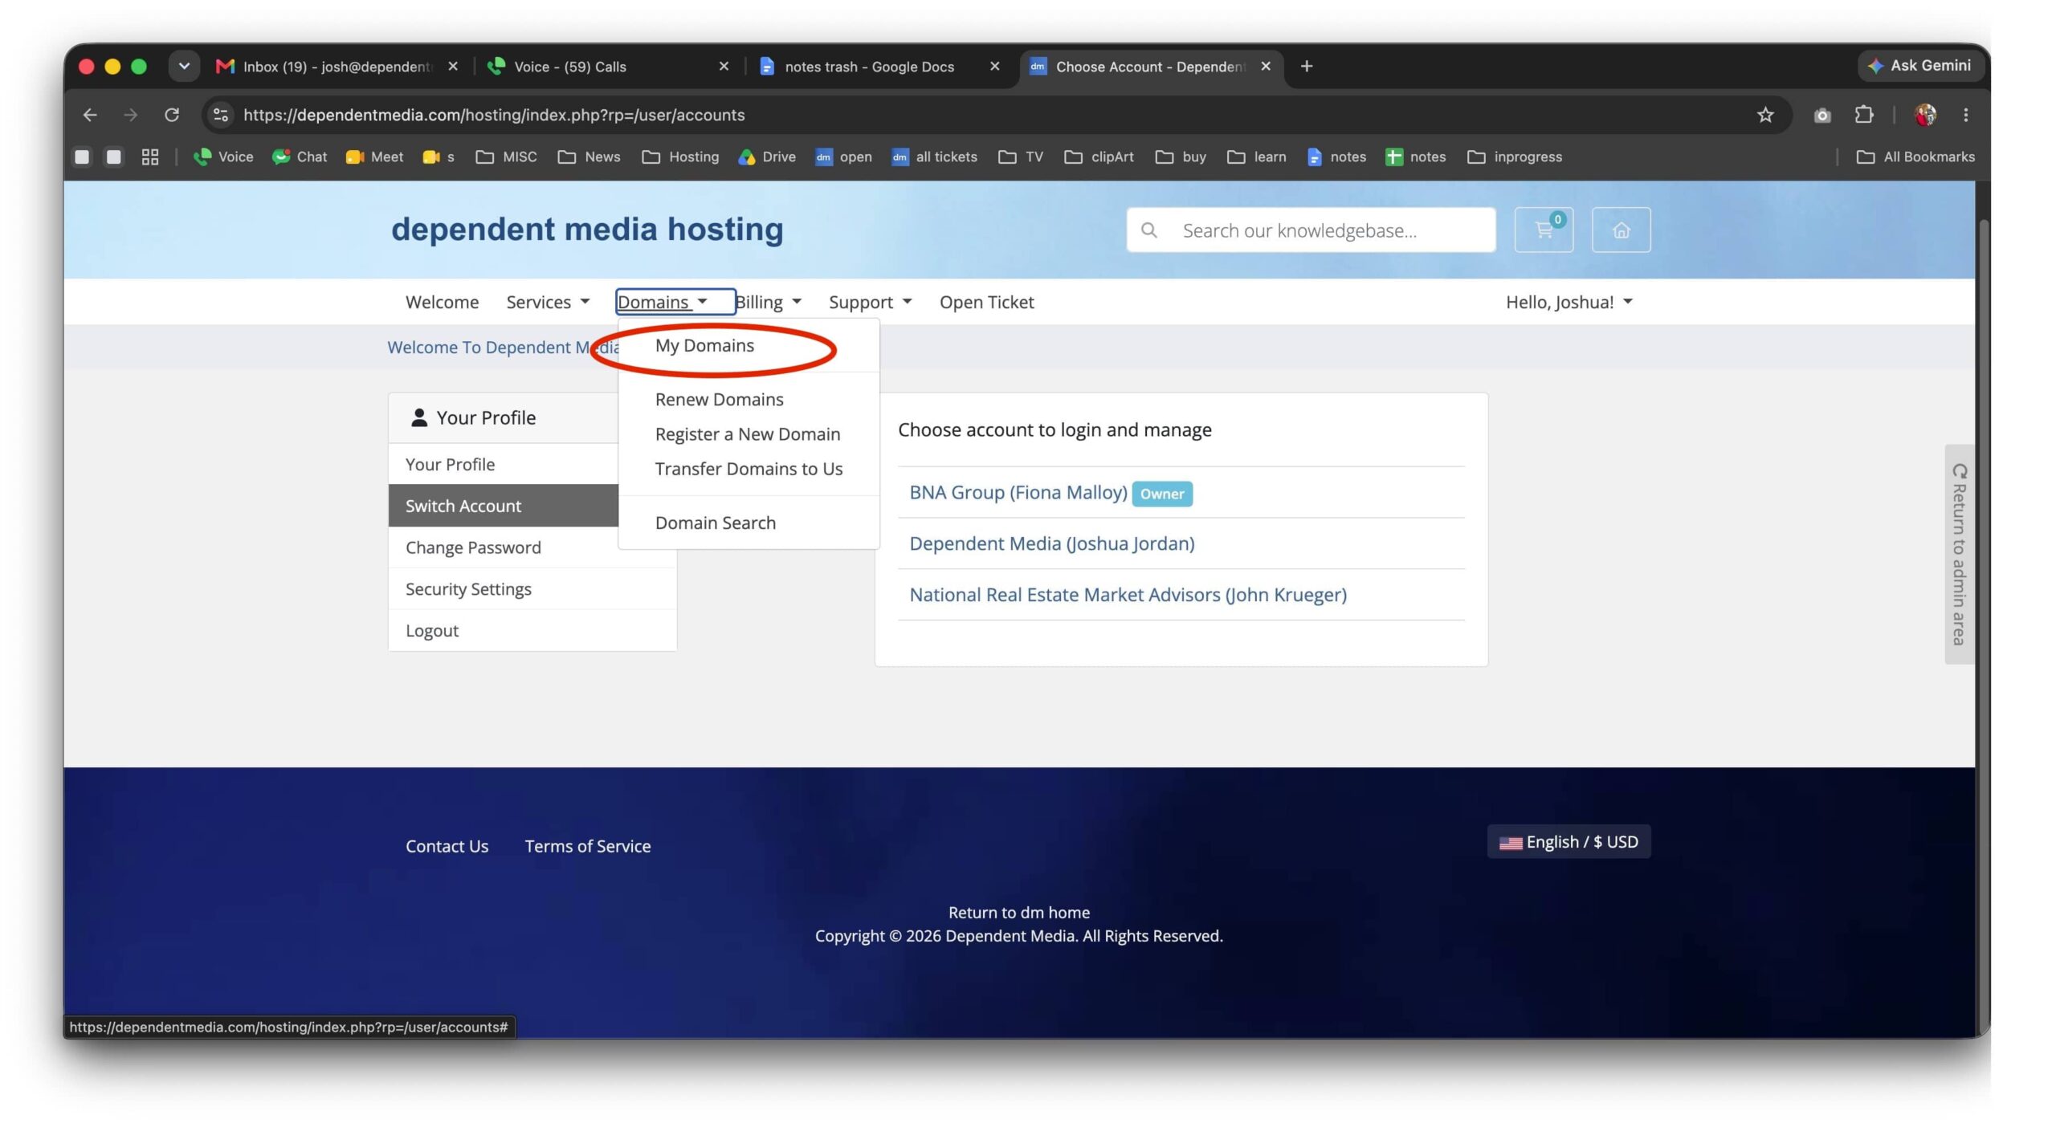Image resolution: width=2056 pixels, height=1123 pixels.
Task: Open the Hosting bookmarks folder
Action: pyautogui.click(x=680, y=157)
